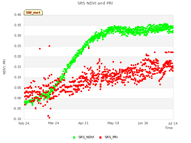Screen dimensions: 191x143
Task: Click the May 19 x-axis tick label
Action: click(113, 123)
